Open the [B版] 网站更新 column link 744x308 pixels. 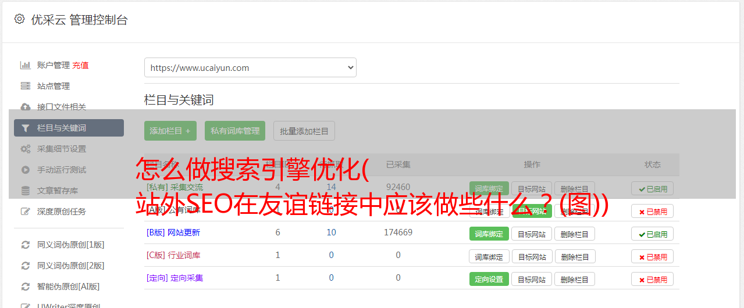pyautogui.click(x=173, y=232)
